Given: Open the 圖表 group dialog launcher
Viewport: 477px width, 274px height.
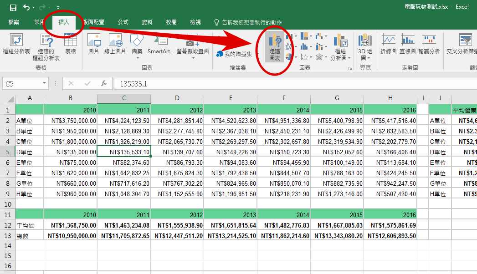Looking at the screenshot, I should click(x=350, y=68).
